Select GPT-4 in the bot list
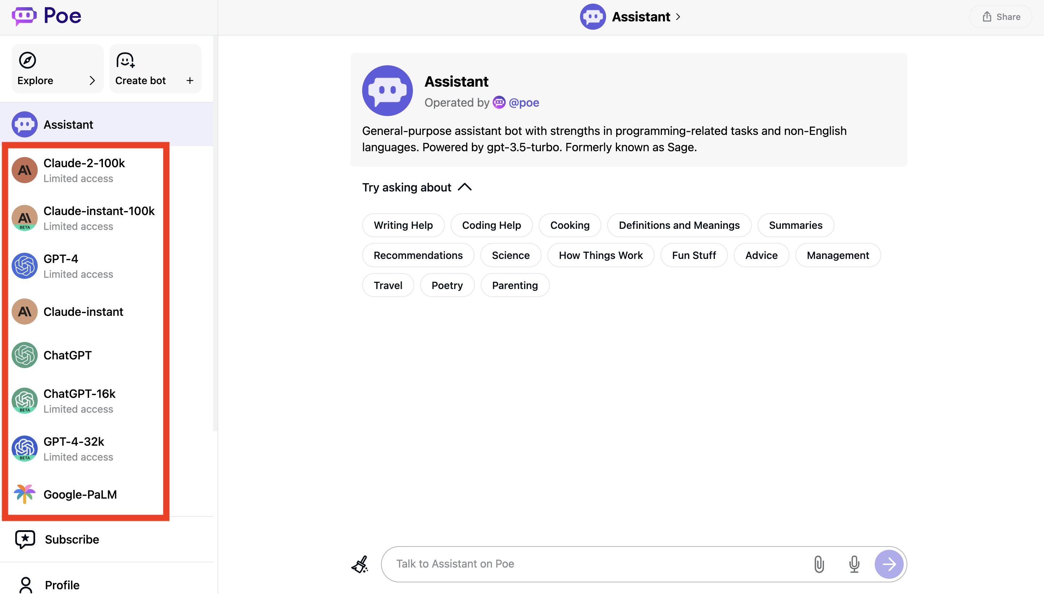1044x594 pixels. tap(61, 265)
